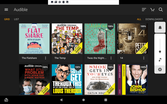Viewport: 167px width, 104px height.
Task: Open the 14 by Peter Clines cover
Action: click(x=132, y=39)
